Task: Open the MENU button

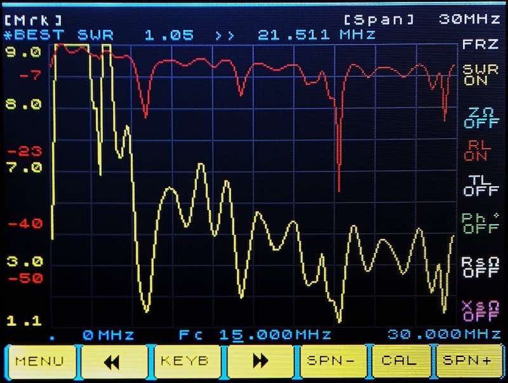Action: (39, 361)
